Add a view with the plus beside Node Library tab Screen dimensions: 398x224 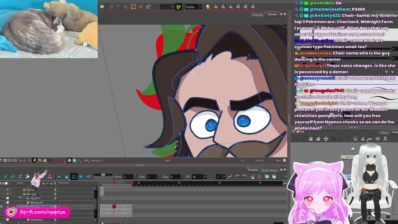(x=281, y=170)
